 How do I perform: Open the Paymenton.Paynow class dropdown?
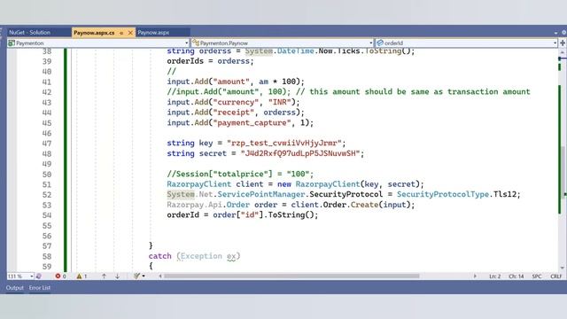282,43
